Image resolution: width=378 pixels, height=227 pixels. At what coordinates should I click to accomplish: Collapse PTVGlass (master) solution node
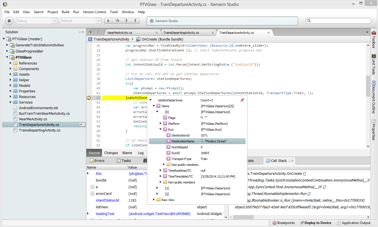(x=4, y=39)
